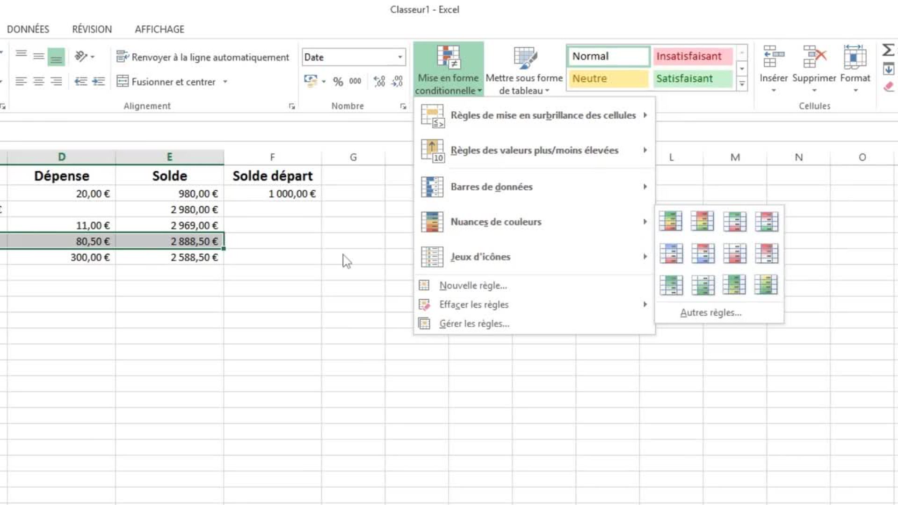Switch to the AFFICHAGE ribbon tab
This screenshot has width=898, height=505.
pos(159,29)
